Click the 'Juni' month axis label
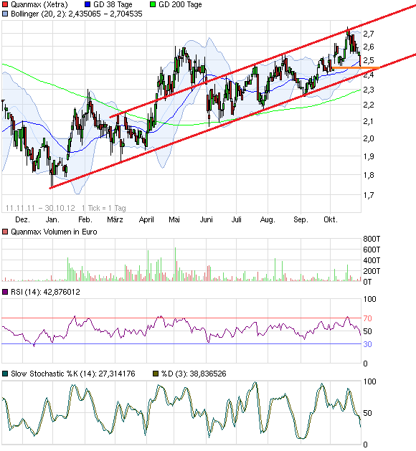The height and width of the screenshot is (451, 416). click(207, 219)
